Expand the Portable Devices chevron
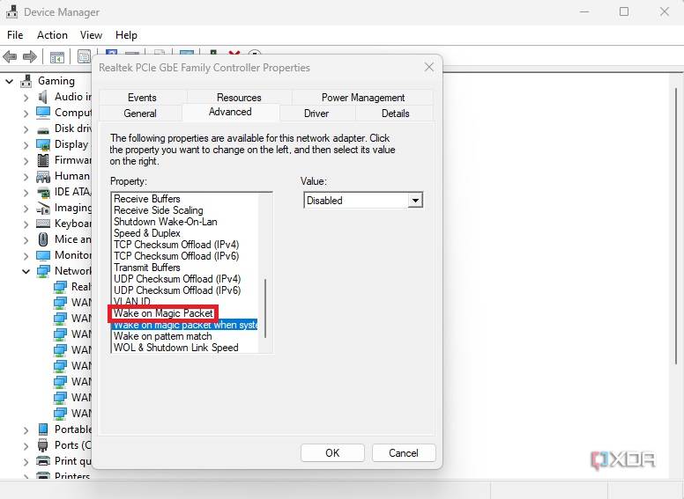 point(26,430)
